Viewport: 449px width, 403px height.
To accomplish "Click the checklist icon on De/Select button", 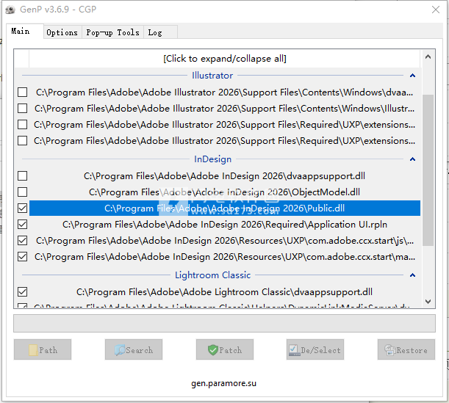I will (294, 350).
